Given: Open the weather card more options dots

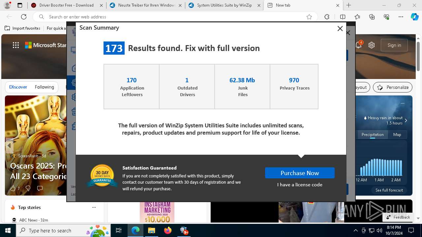Looking at the screenshot, I should pyautogui.click(x=403, y=103).
